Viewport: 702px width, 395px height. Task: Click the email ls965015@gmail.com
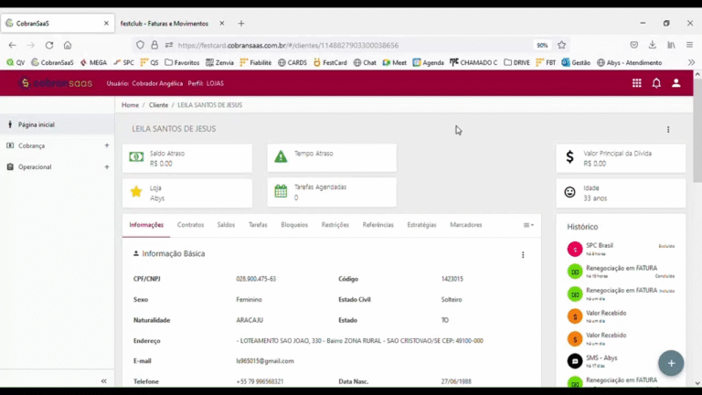[x=265, y=361]
